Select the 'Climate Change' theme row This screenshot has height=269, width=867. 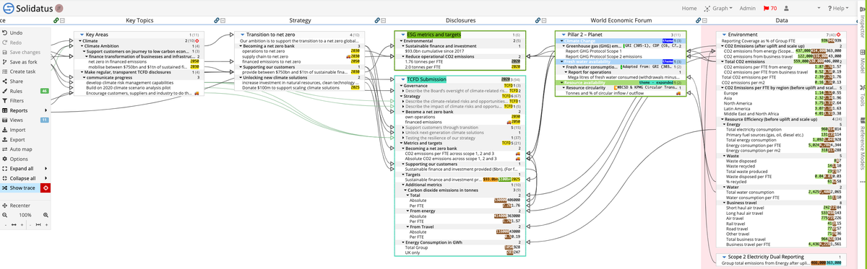pos(620,41)
